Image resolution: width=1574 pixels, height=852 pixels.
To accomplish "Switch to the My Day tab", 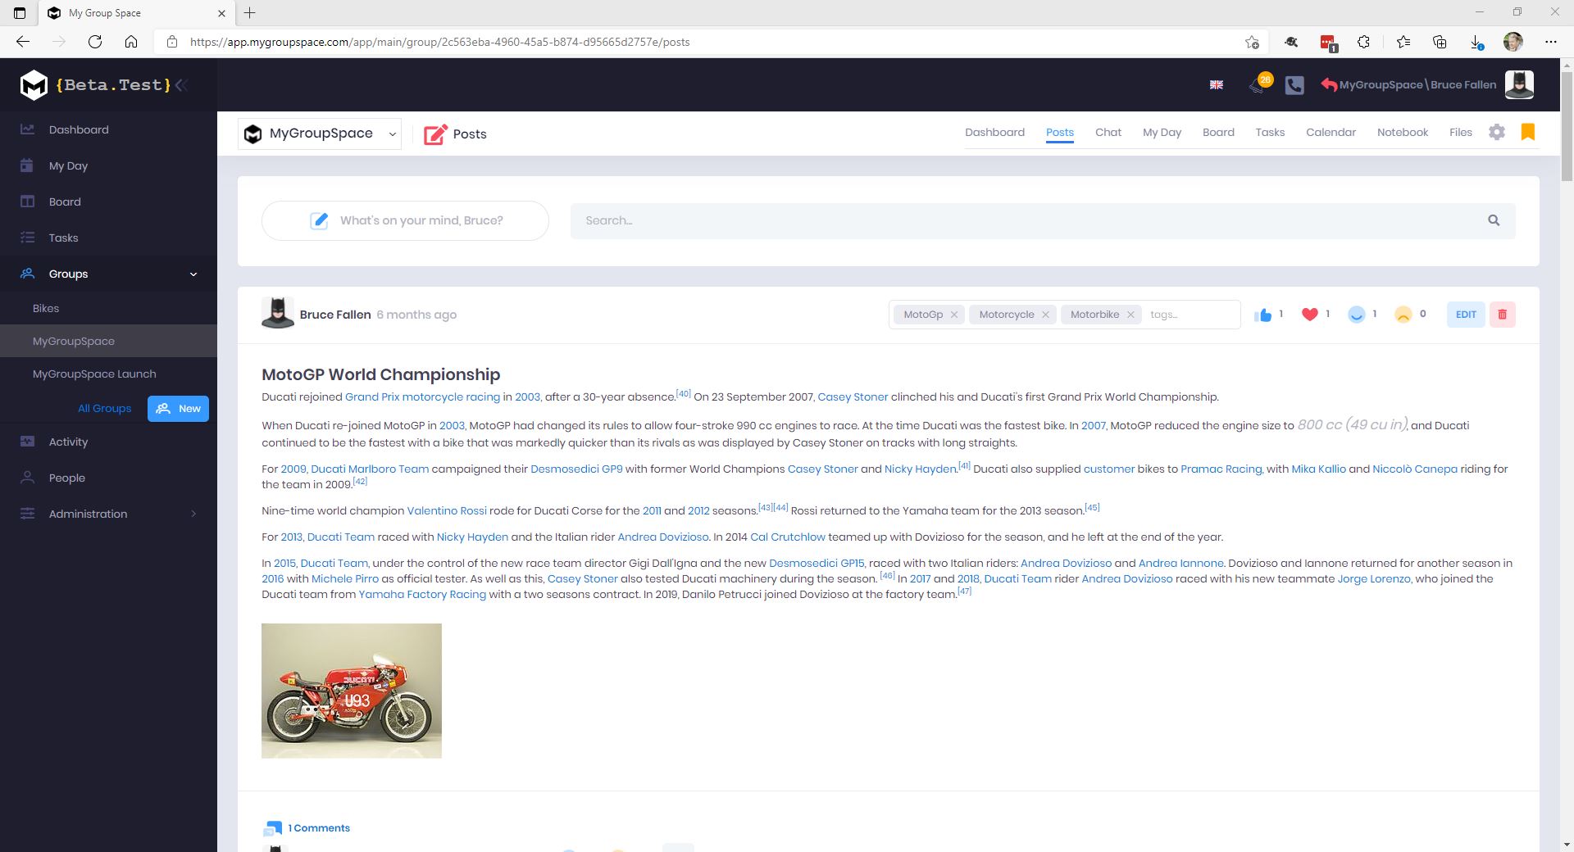I will click(x=1162, y=133).
